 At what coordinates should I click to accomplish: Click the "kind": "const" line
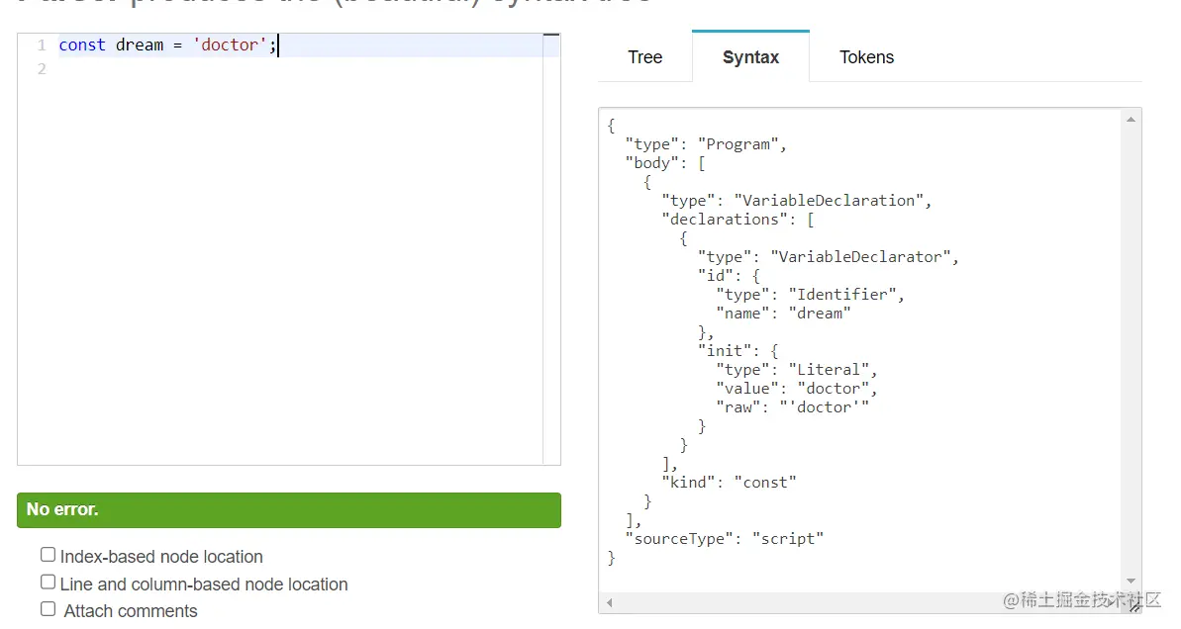pos(729,483)
